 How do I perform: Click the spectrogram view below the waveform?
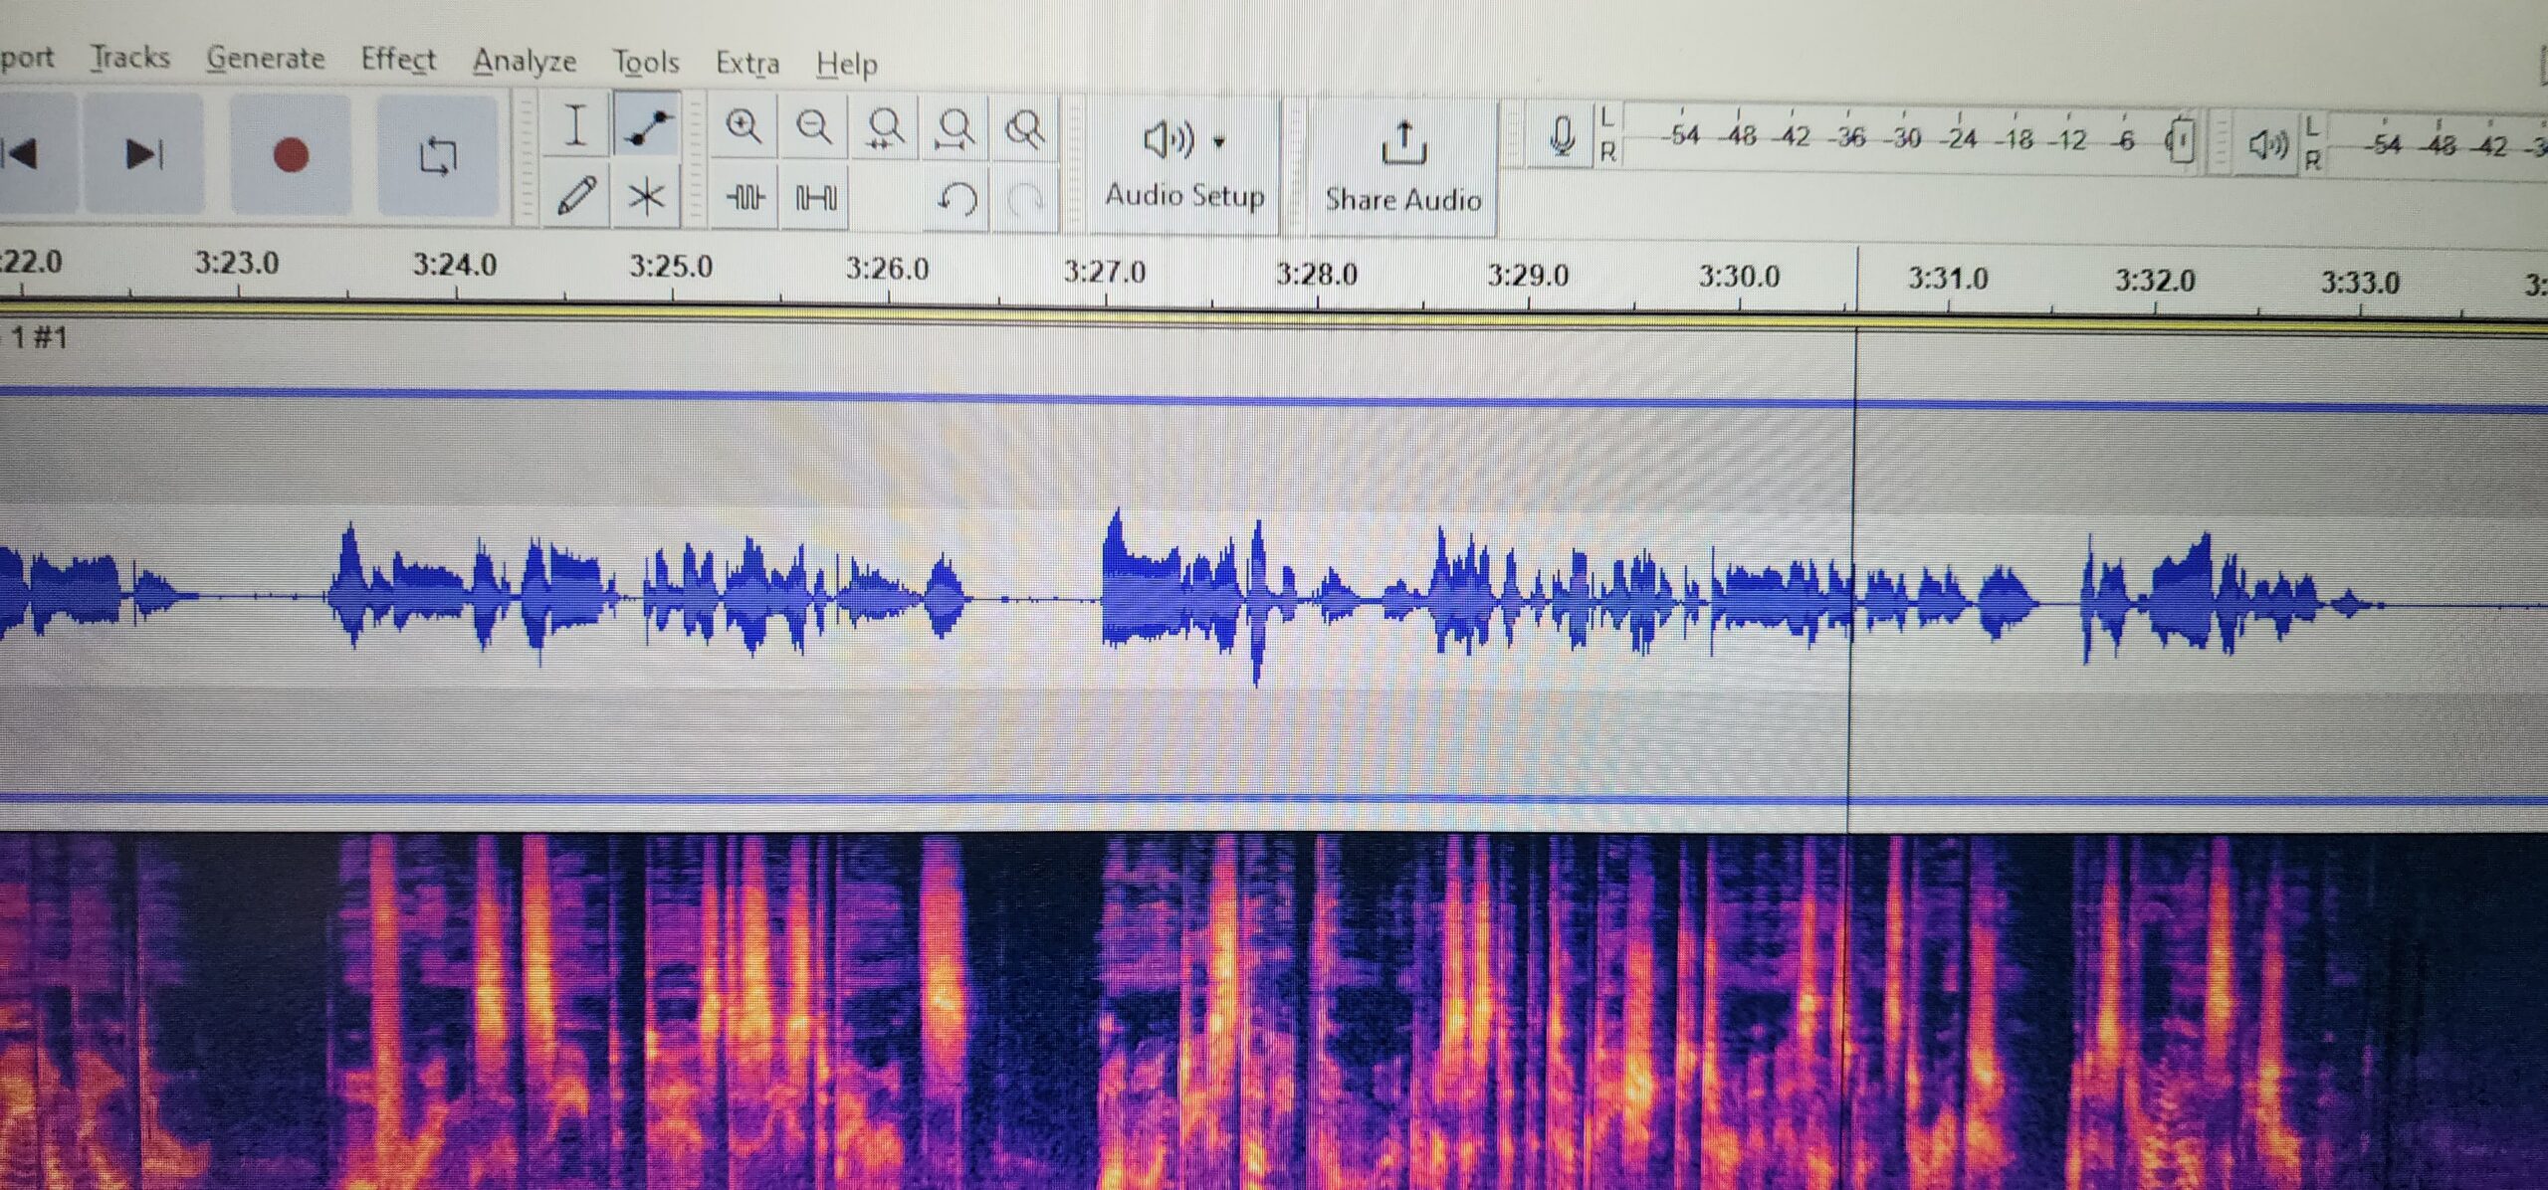tap(1274, 1010)
